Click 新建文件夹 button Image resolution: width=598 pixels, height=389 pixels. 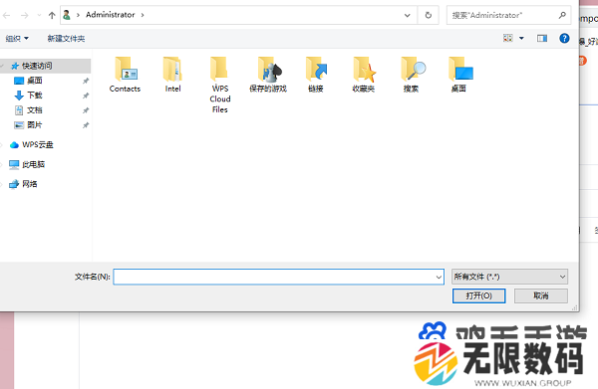click(x=66, y=39)
